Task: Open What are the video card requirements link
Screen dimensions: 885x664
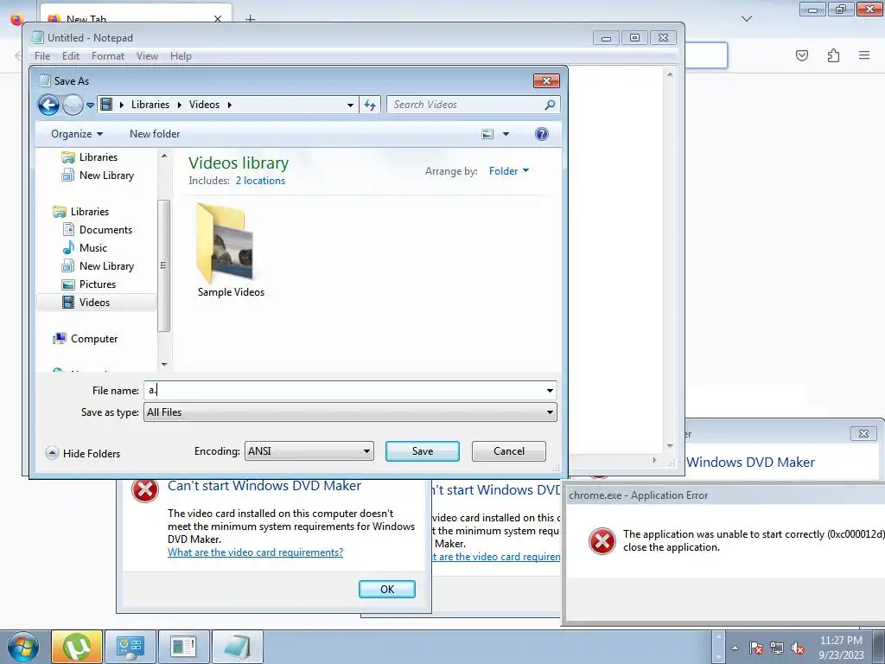Action: click(x=255, y=552)
